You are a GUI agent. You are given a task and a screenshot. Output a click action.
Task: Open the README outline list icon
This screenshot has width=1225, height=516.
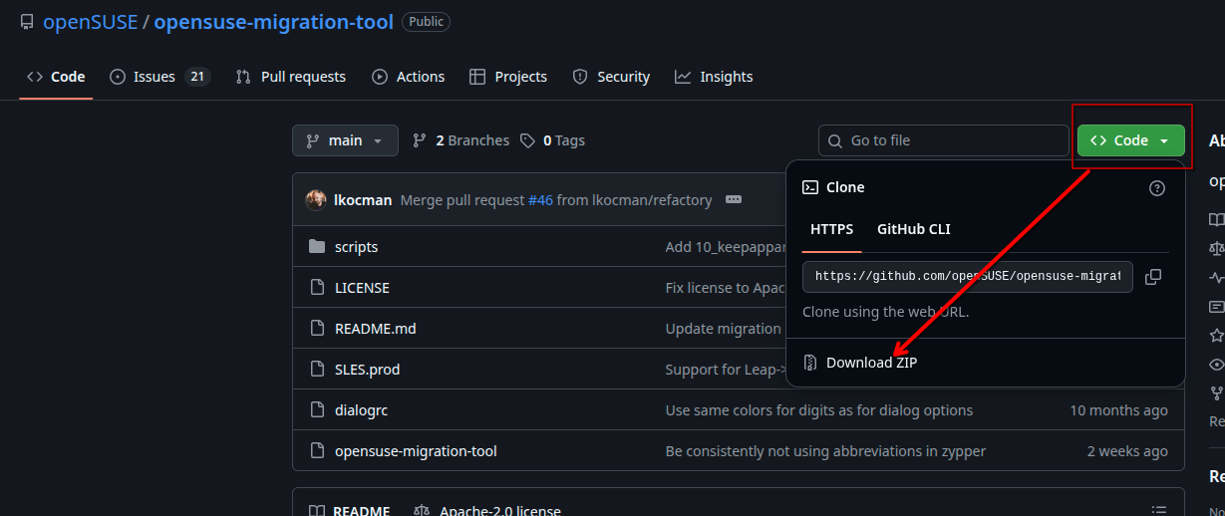1158,510
